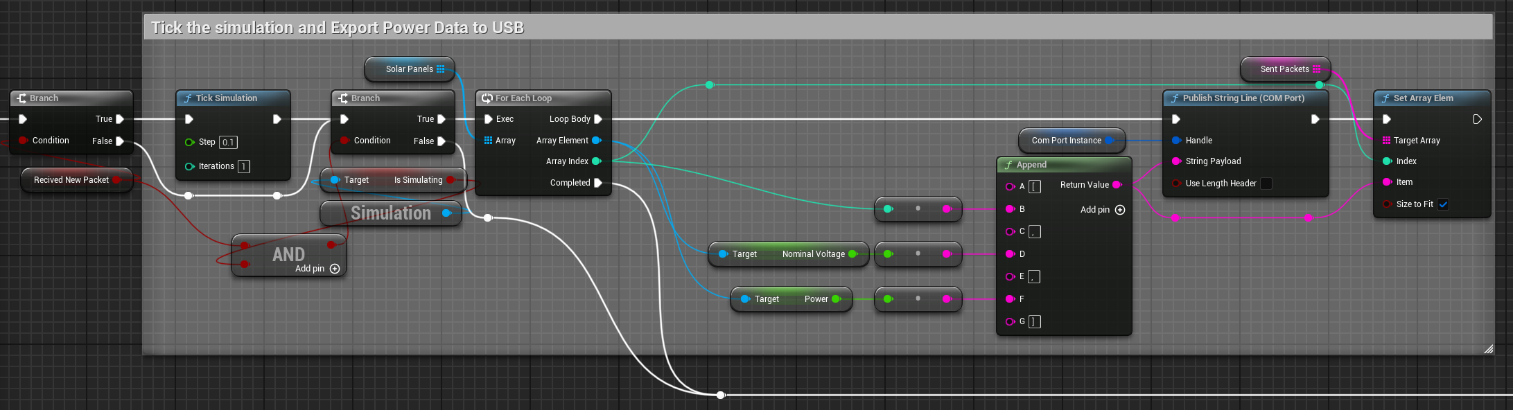Click the Completed exec pin on For Each Loop
Image resolution: width=1513 pixels, height=410 pixels.
point(598,183)
